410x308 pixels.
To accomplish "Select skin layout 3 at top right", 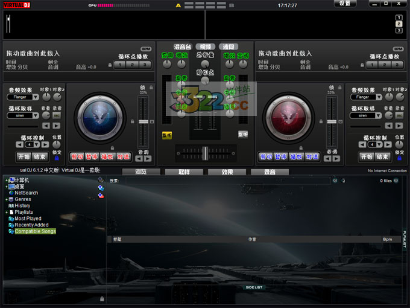I will pos(399,31).
